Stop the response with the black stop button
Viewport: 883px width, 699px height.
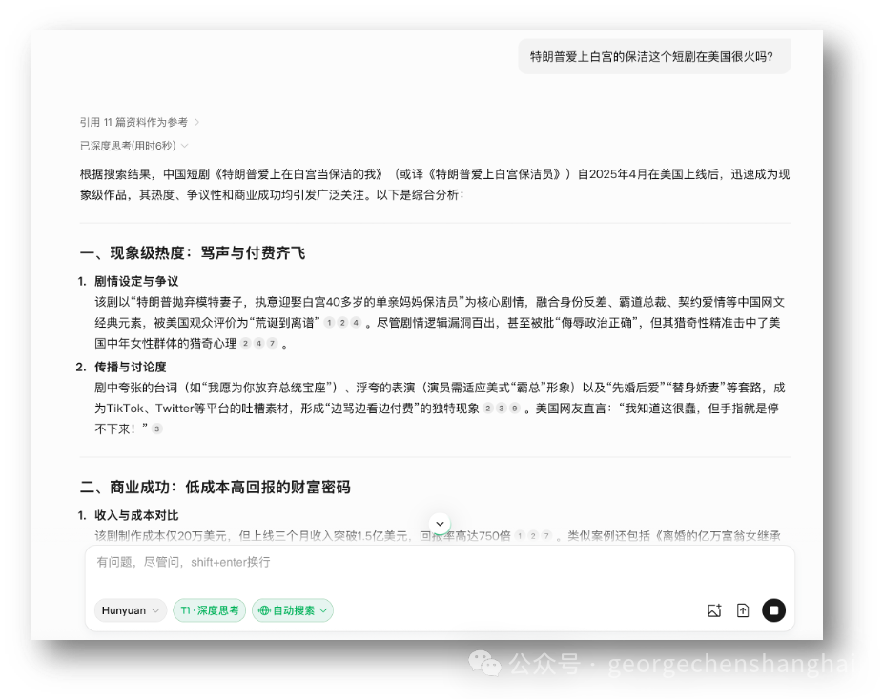point(773,610)
